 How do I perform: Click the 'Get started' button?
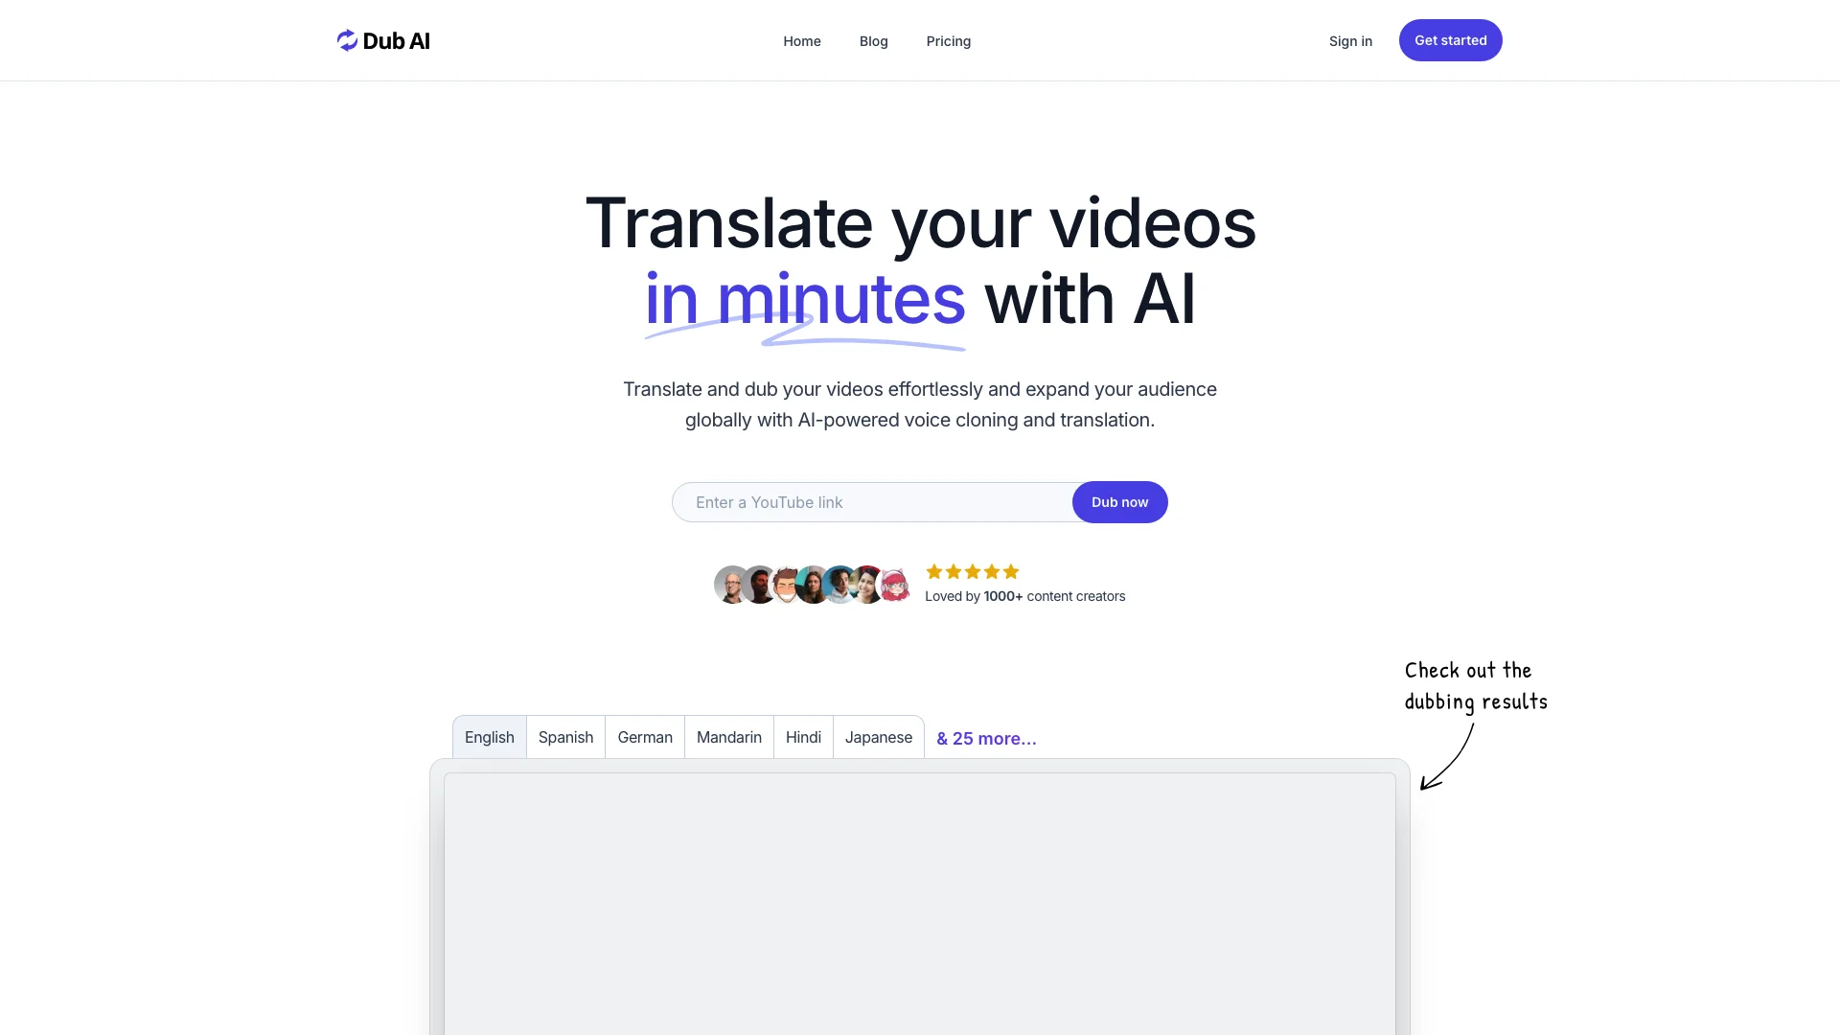tap(1450, 39)
